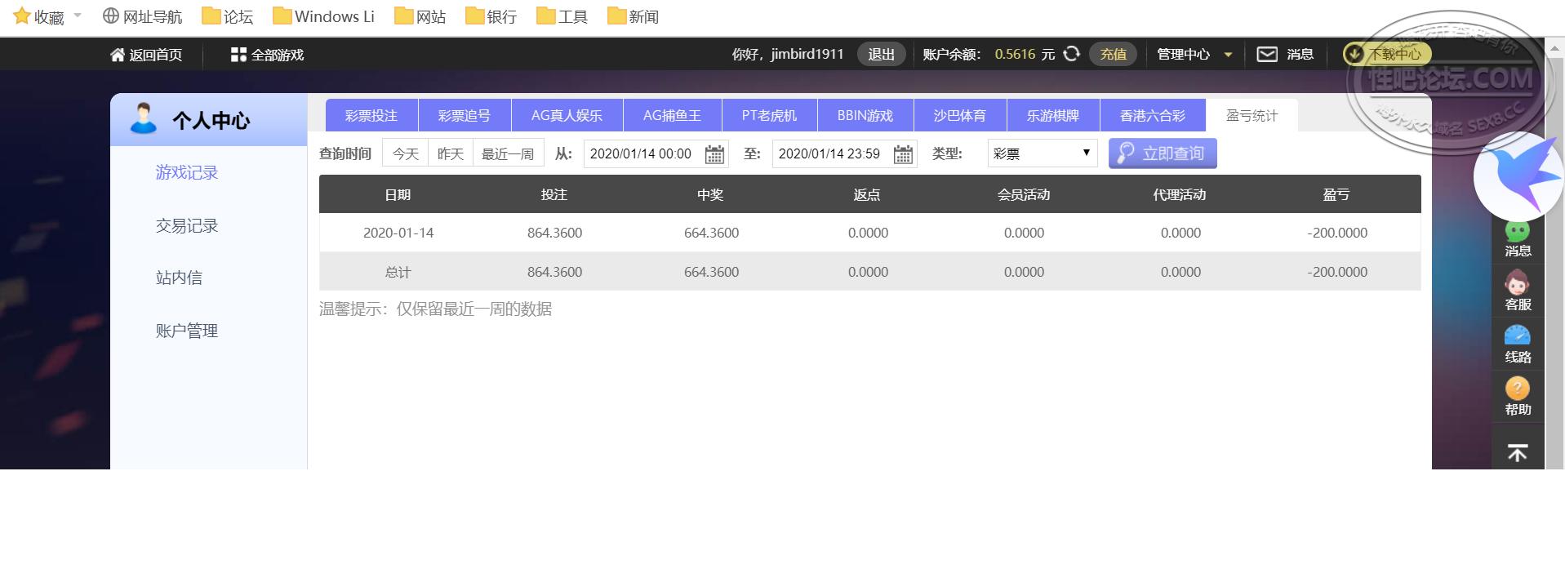The width and height of the screenshot is (1565, 569).
Task: Select 游戏记录 in the sidebar
Action: (x=187, y=172)
